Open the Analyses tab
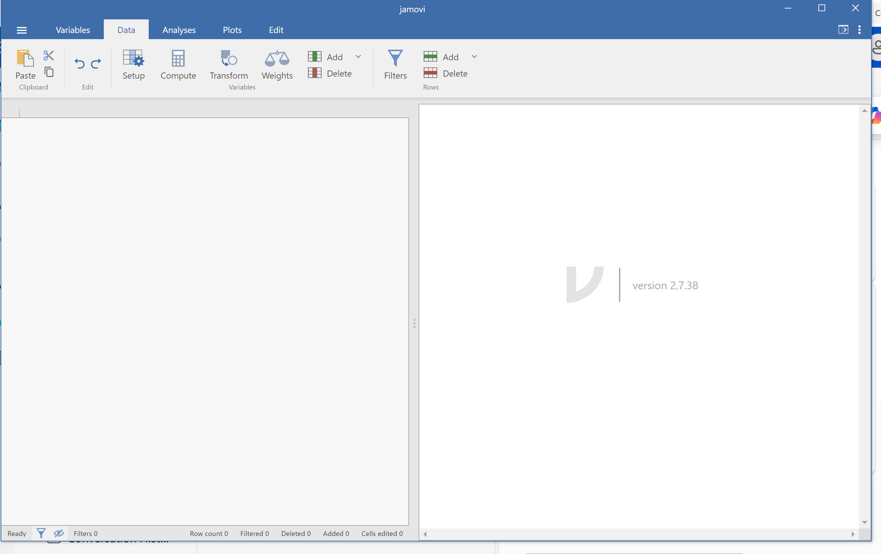The image size is (881, 554). (x=179, y=30)
